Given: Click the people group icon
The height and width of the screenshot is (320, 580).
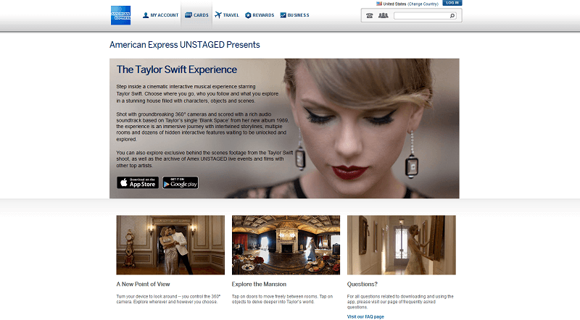Looking at the screenshot, I should pos(384,15).
